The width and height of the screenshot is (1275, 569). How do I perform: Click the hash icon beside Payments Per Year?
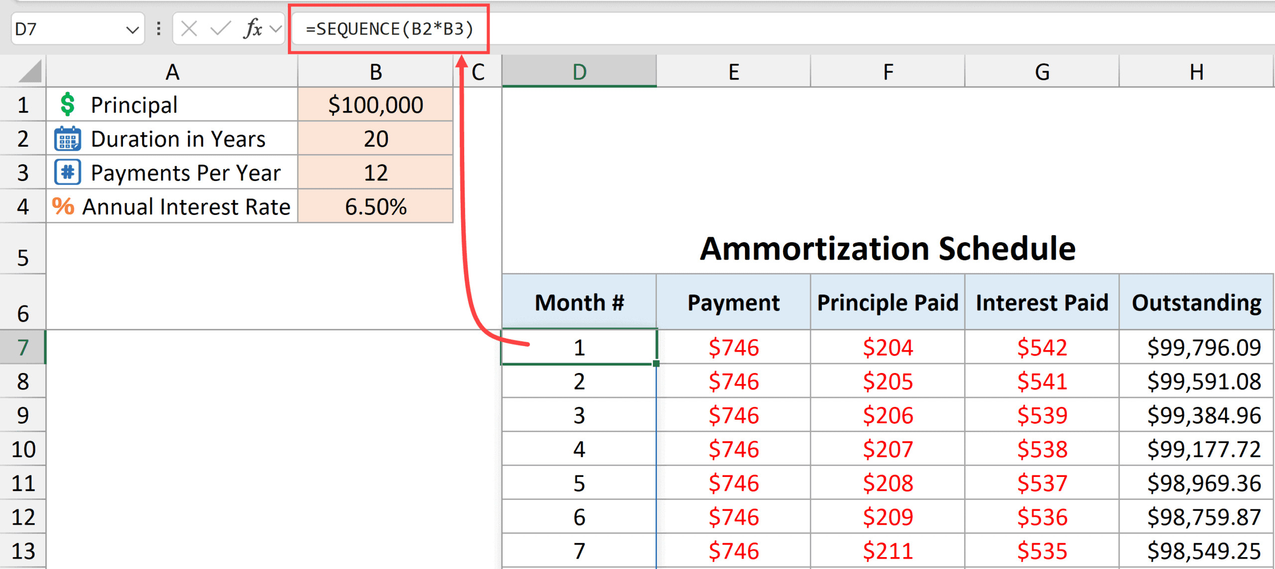tap(67, 173)
